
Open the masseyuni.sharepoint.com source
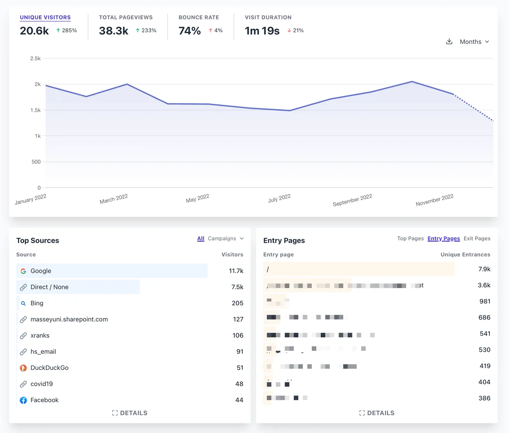[69, 319]
